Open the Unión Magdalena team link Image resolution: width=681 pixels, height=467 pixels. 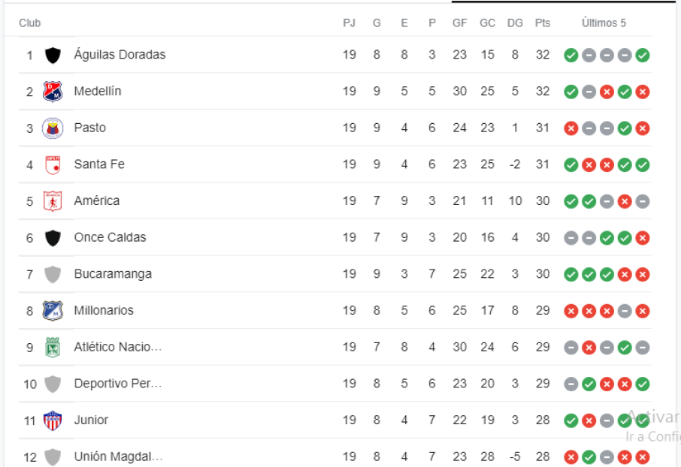click(x=118, y=456)
